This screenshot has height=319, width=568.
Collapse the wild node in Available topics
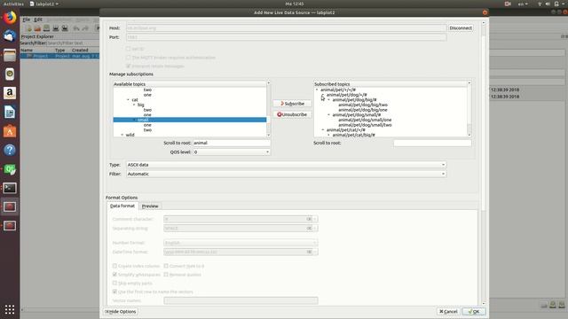(122, 135)
